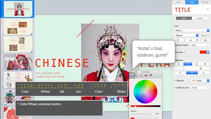Open the Style inspector tab
211x119 pixels.
pos(179,2)
